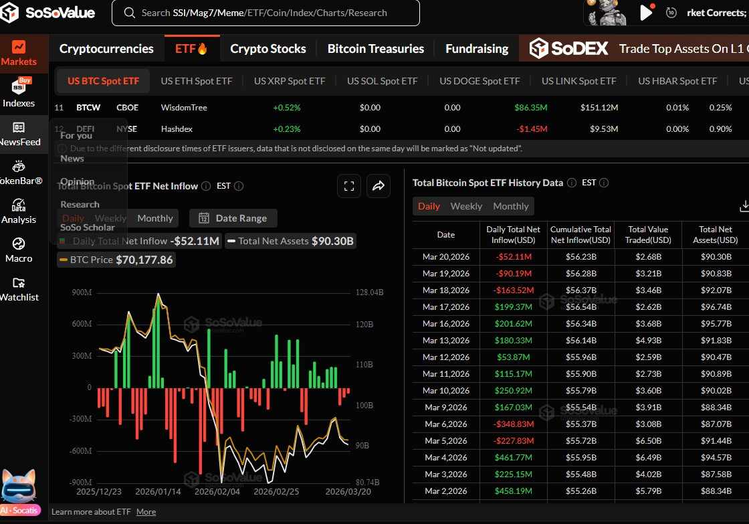Viewport: 749px width, 524px height.
Task: Open the TokenBar sidebar icon
Action: [x=19, y=171]
